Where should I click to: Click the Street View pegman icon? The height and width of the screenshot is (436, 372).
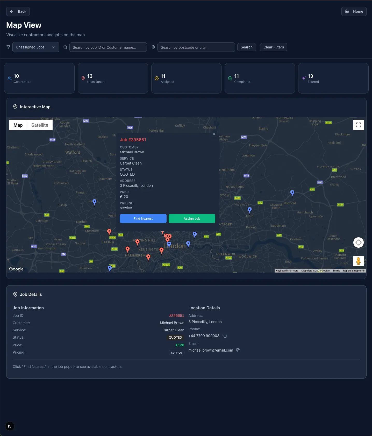coord(359,261)
